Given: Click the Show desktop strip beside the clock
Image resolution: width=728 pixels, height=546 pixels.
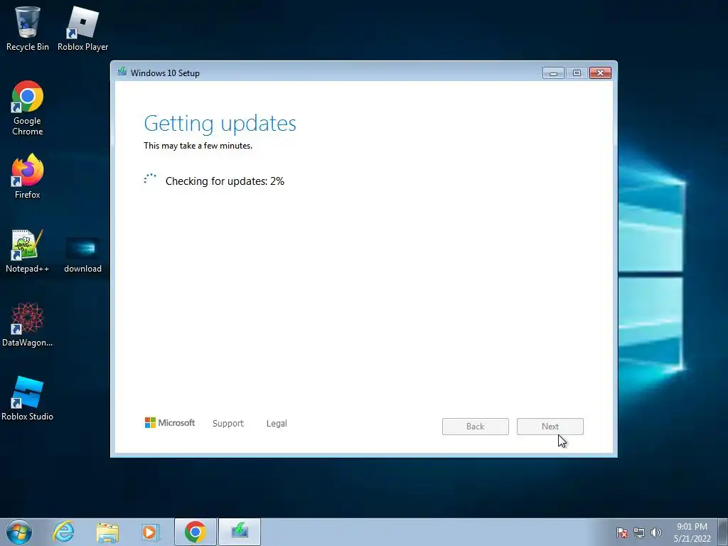Looking at the screenshot, I should (723, 532).
